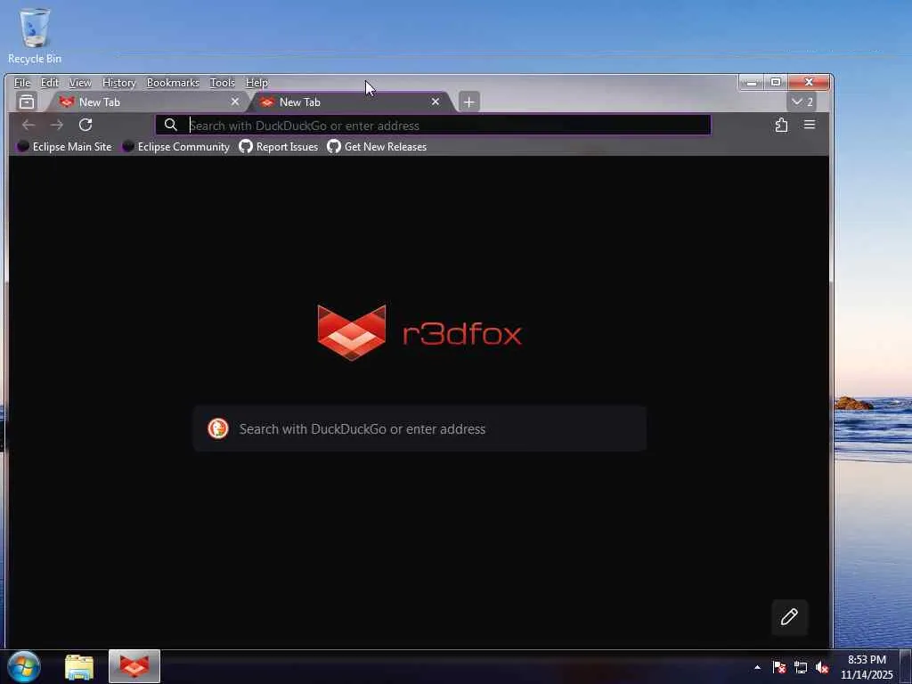Close the second New Tab
This screenshot has width=912, height=684.
pyautogui.click(x=435, y=102)
